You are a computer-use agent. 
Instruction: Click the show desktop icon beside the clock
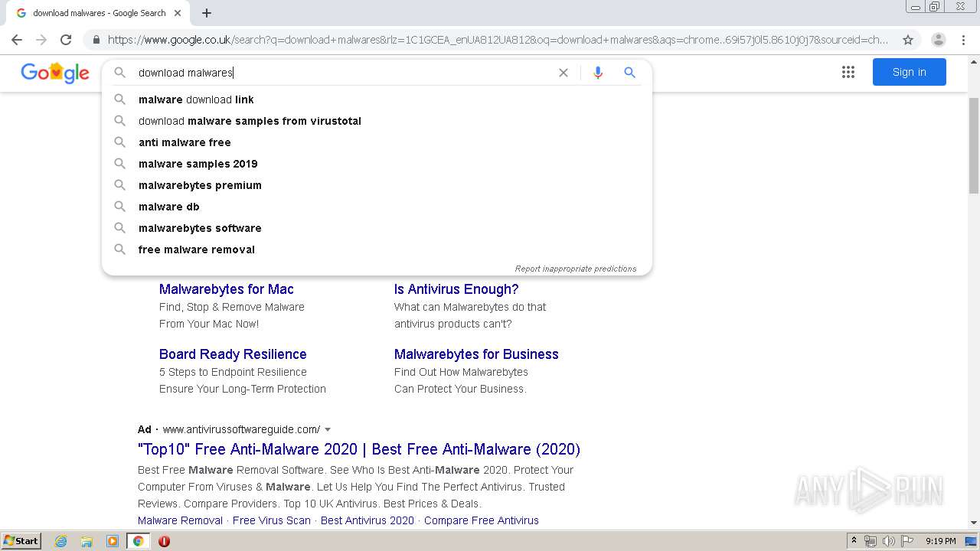(x=971, y=541)
